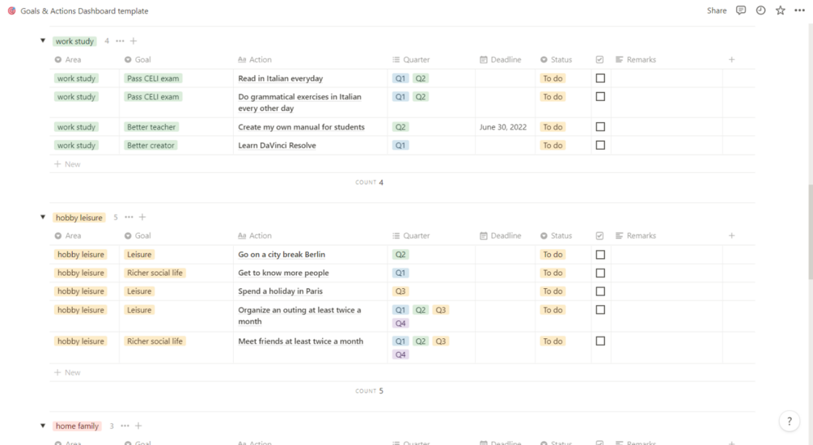The image size is (813, 445).
Task: Open page history clock icon
Action: (x=760, y=11)
